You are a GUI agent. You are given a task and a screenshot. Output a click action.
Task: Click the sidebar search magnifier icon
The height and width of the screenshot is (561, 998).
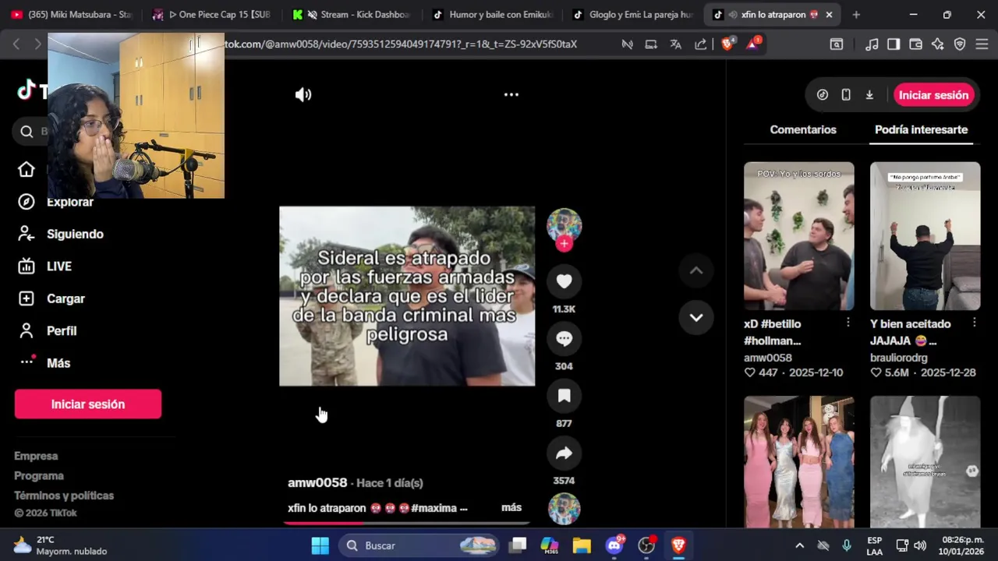tap(27, 132)
